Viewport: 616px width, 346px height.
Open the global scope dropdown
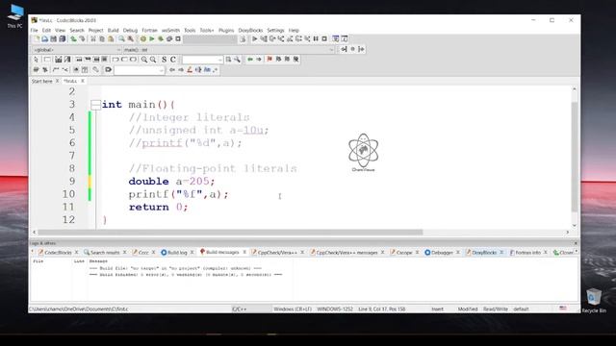point(77,50)
